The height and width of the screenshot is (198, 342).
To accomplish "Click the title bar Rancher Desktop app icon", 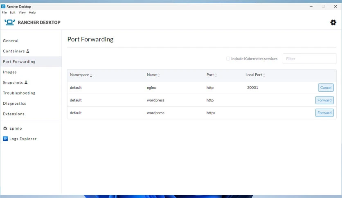I will tap(3, 6).
